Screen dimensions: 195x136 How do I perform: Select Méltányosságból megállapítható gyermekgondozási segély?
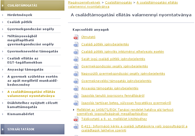30,40
